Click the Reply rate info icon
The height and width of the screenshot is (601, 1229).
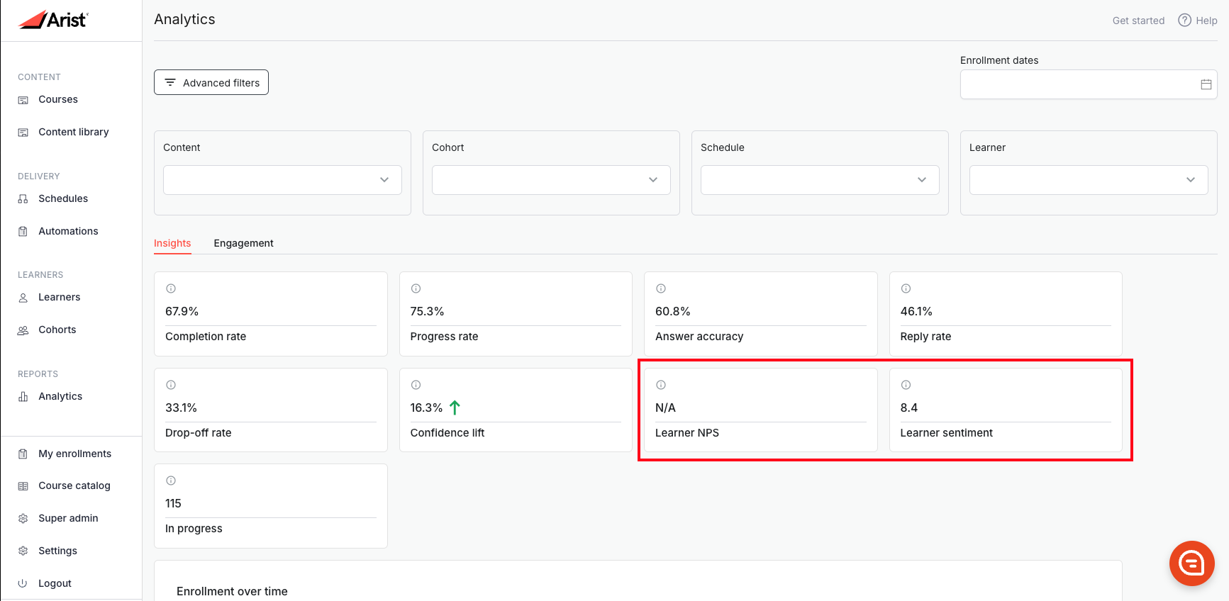(x=906, y=288)
